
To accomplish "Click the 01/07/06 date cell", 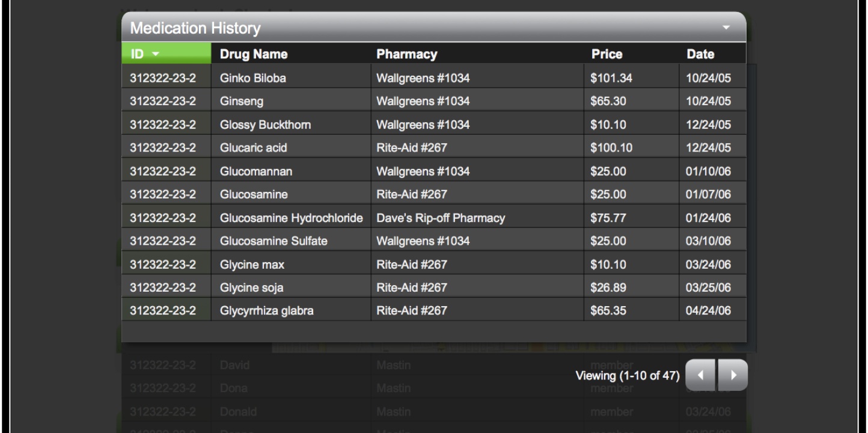I will (712, 194).
